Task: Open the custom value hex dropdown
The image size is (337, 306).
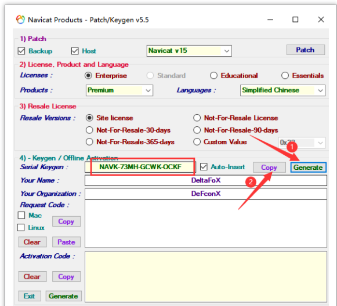Action: coord(302,143)
